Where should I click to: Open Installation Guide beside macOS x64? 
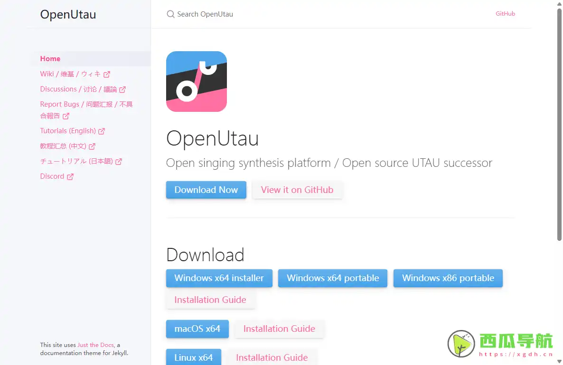pos(279,329)
